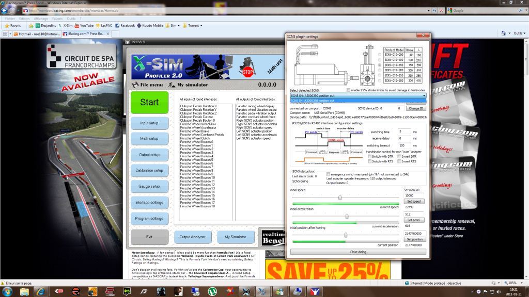Open the uTorrent taskbar icon

(212, 291)
